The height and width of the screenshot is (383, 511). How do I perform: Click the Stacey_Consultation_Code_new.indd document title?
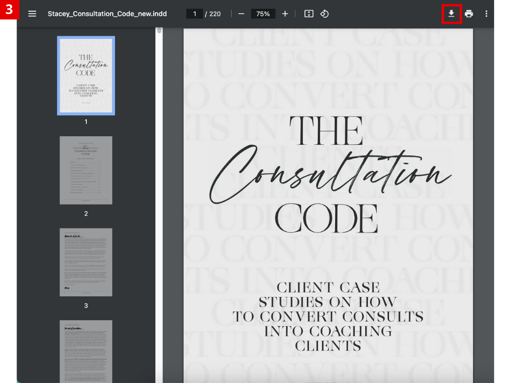pos(107,13)
